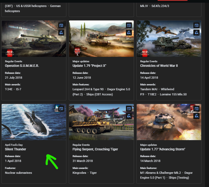Click news icon on Operation S.U.M.M.E.R. card

point(61,25)
